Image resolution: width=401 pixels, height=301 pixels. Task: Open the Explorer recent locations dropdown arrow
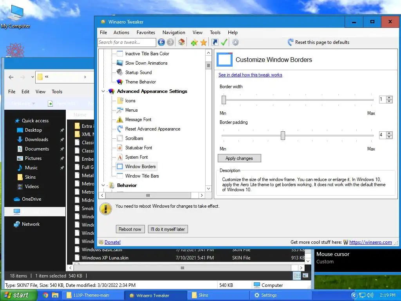point(33,77)
